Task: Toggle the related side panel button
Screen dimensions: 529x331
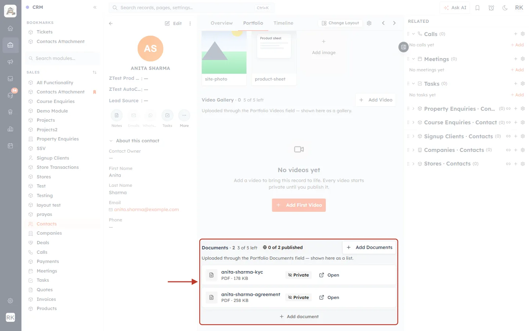Action: tap(404, 47)
